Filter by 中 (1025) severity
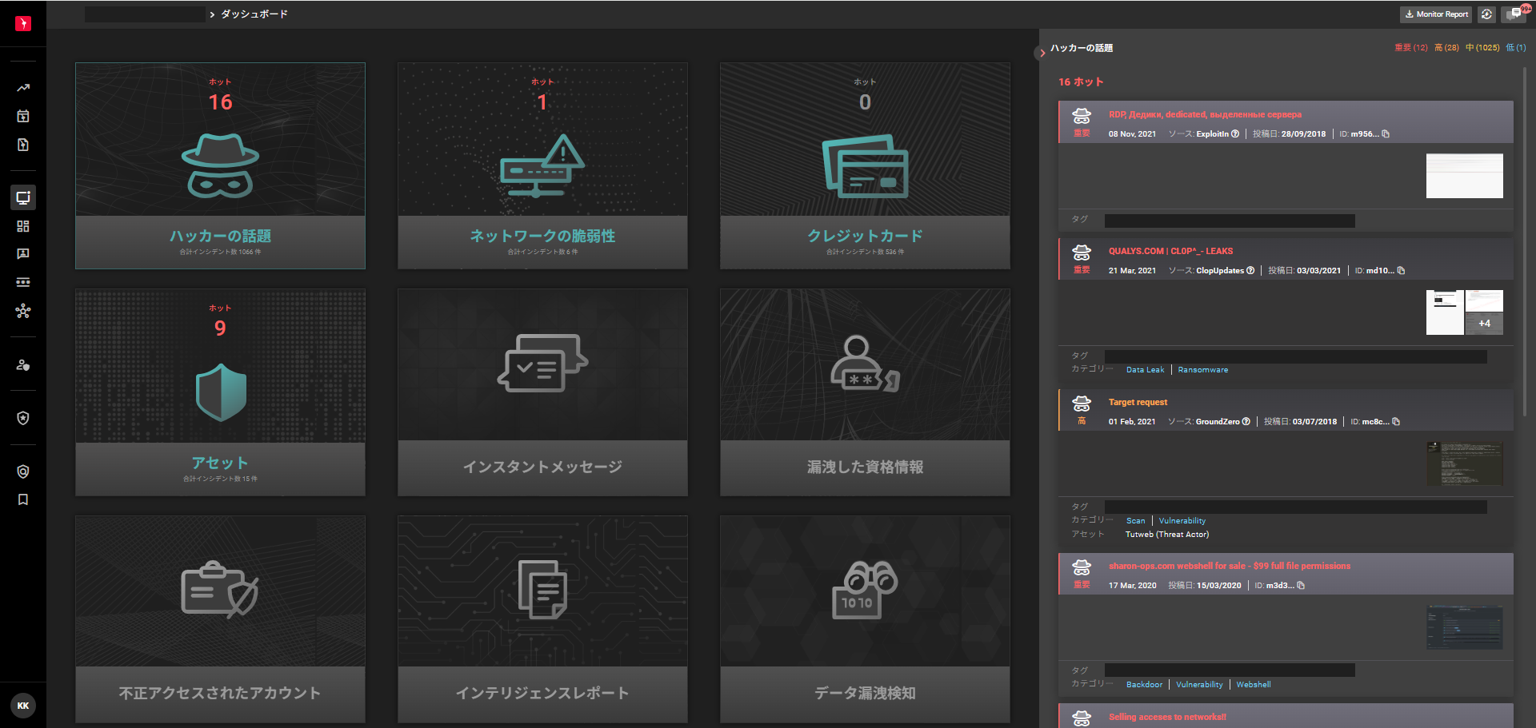This screenshot has width=1536, height=728. [x=1482, y=48]
